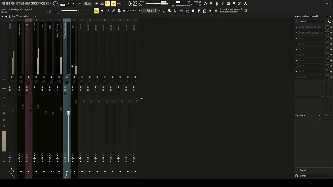
Task: Click the undo history circular arrow icon
Action: [x=205, y=4]
